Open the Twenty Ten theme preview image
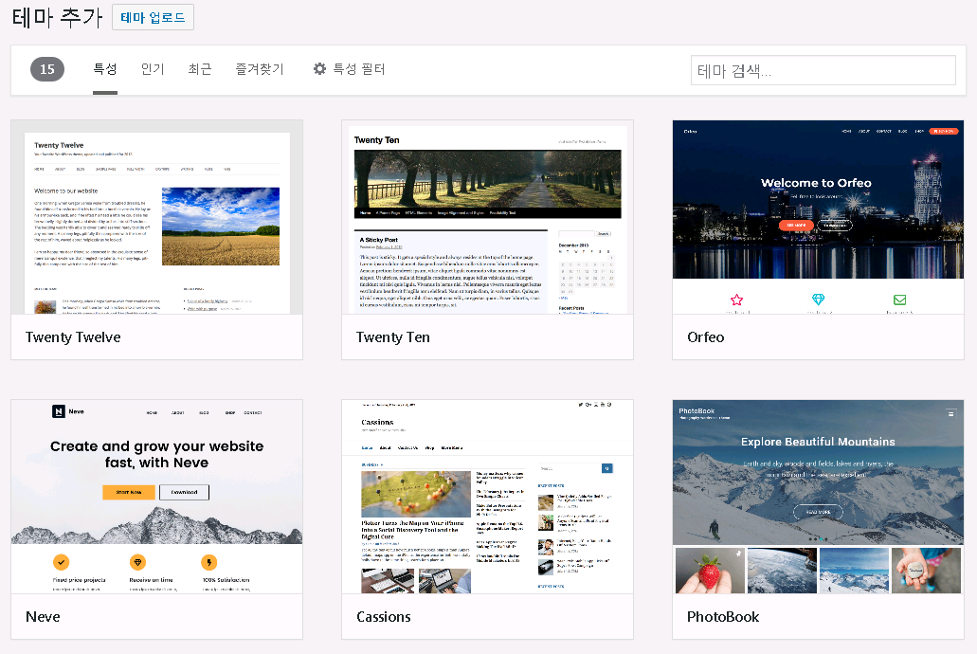This screenshot has width=977, height=654. coord(487,217)
